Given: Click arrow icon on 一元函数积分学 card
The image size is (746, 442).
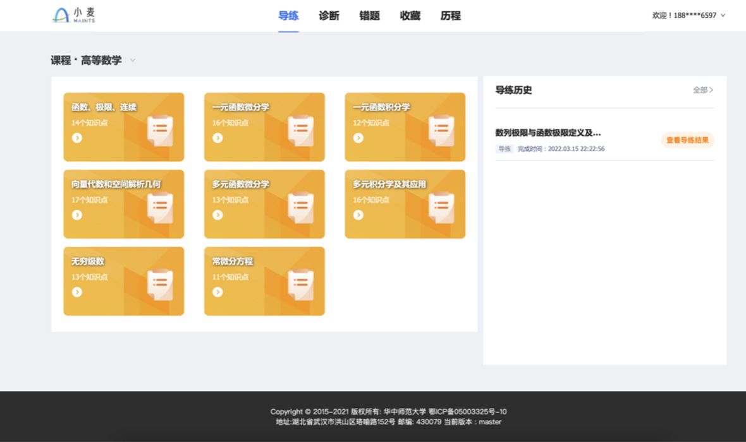Looking at the screenshot, I should point(358,138).
